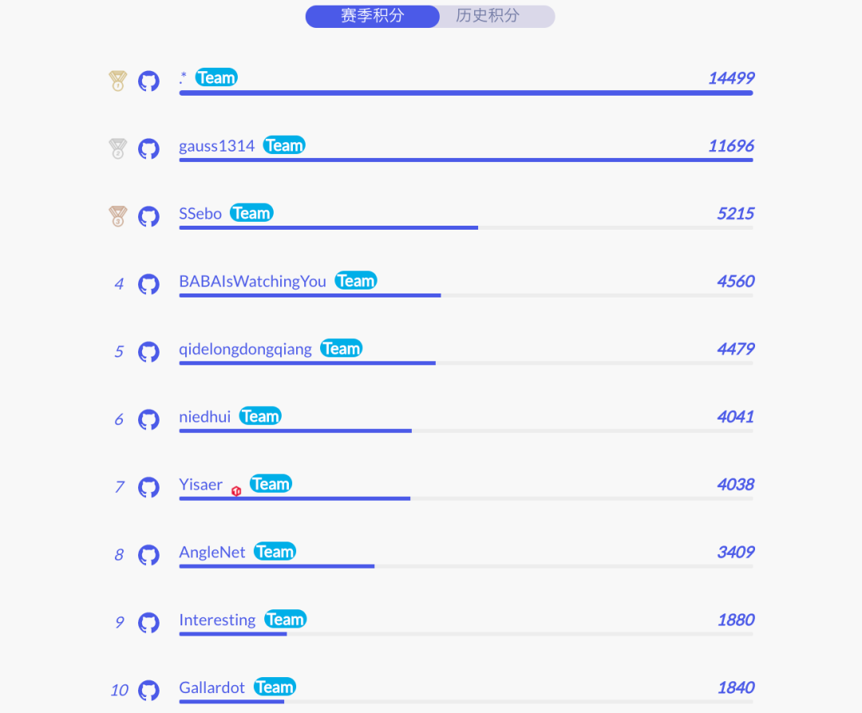Click the progress bar under SSebo
This screenshot has width=862, height=713.
point(328,228)
